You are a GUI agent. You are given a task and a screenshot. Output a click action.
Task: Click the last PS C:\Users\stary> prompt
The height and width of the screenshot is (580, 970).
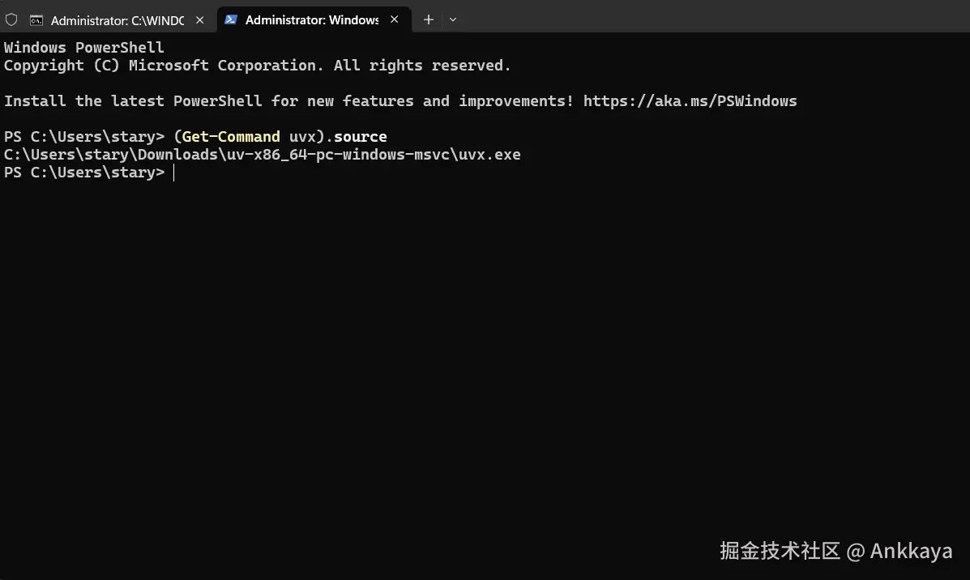coord(83,173)
